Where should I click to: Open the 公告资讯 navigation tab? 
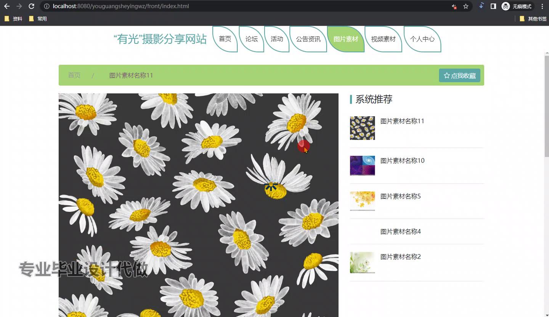point(308,39)
